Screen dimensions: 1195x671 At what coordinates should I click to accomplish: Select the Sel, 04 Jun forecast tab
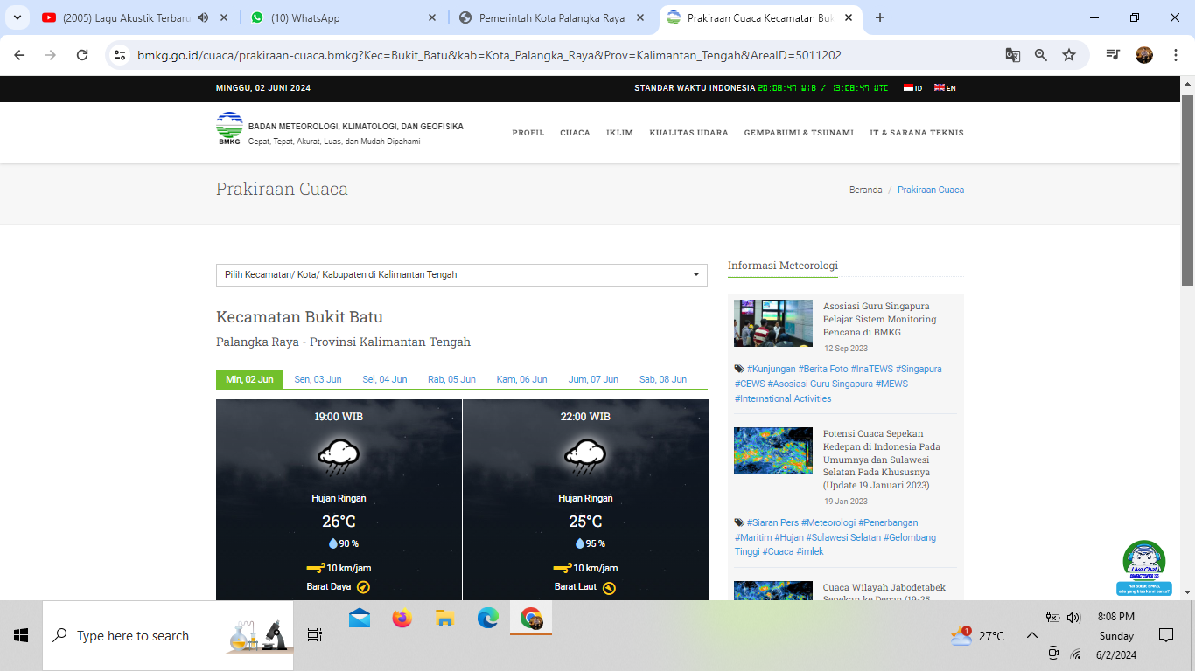click(385, 379)
